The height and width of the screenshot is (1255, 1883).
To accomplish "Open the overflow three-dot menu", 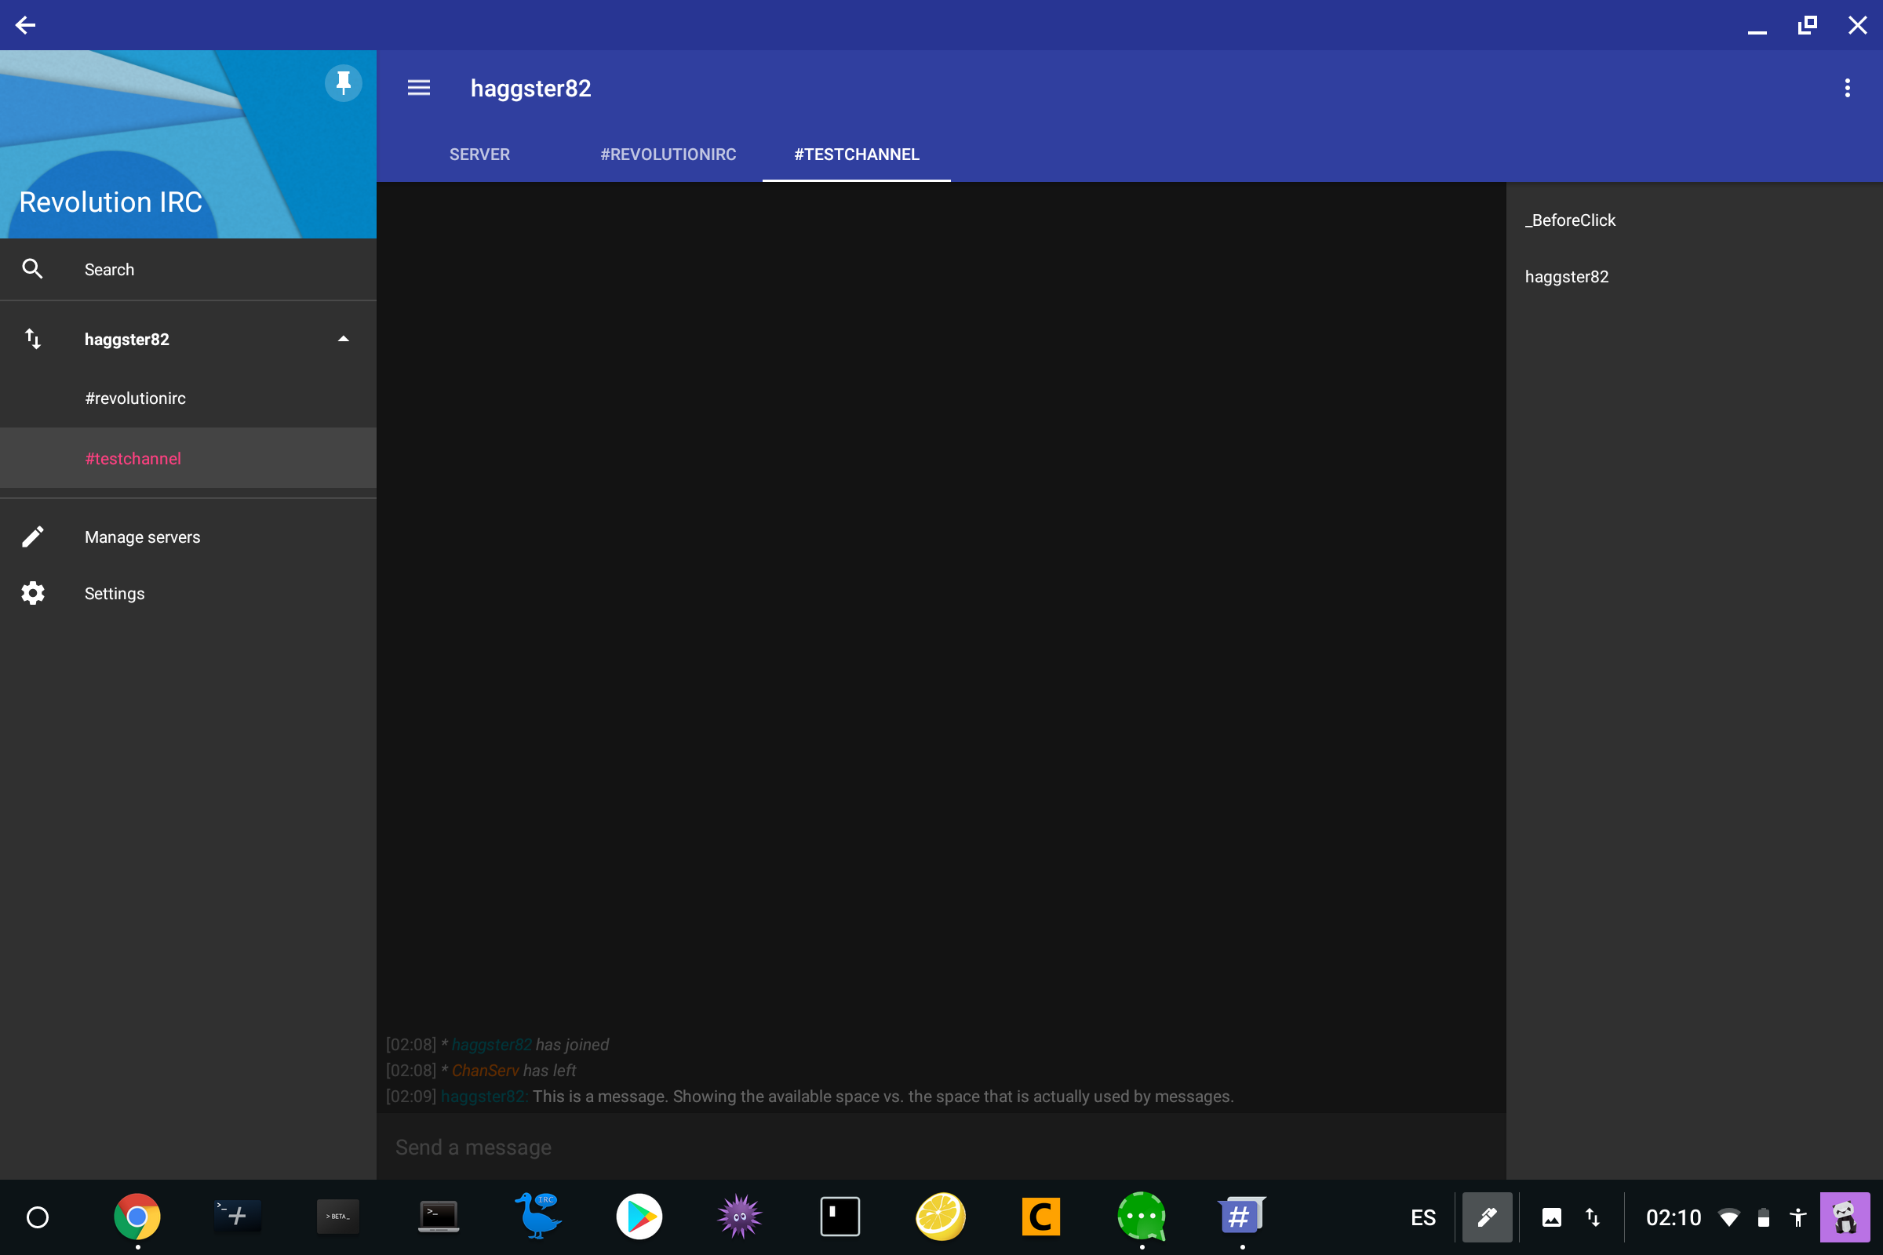I will click(1847, 88).
